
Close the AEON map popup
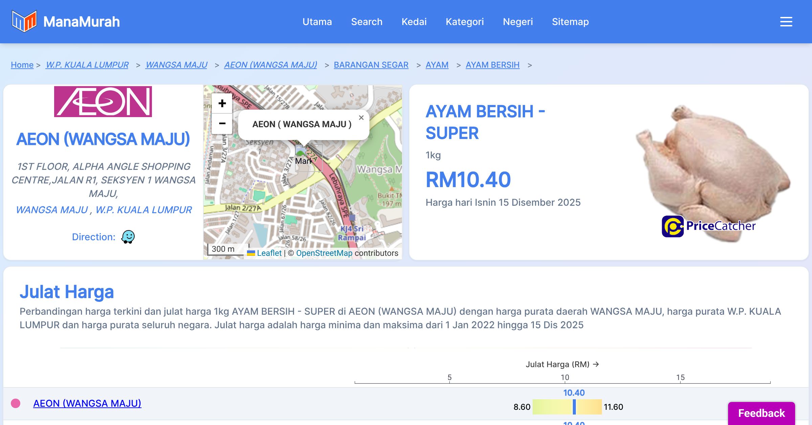coord(361,118)
